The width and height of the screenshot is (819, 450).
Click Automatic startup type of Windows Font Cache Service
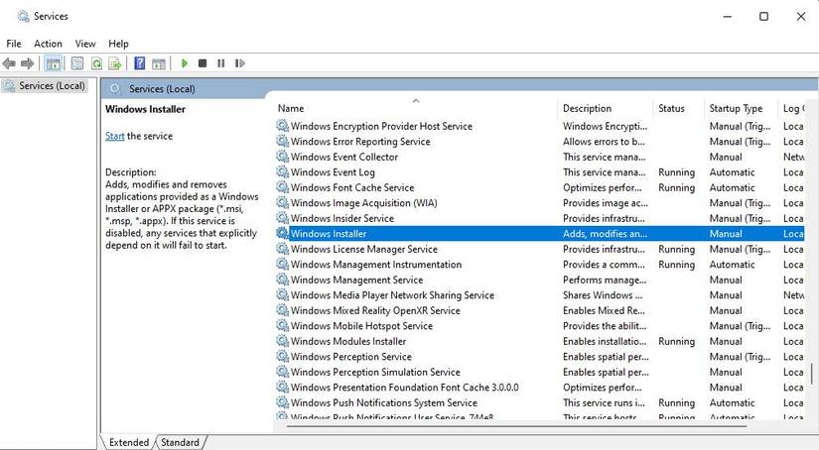click(x=732, y=187)
